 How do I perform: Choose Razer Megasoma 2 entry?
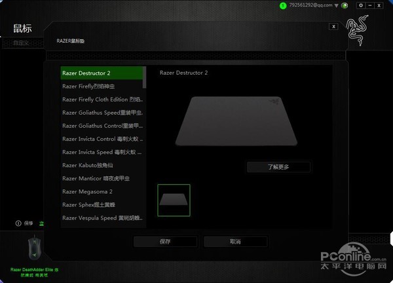(x=102, y=192)
